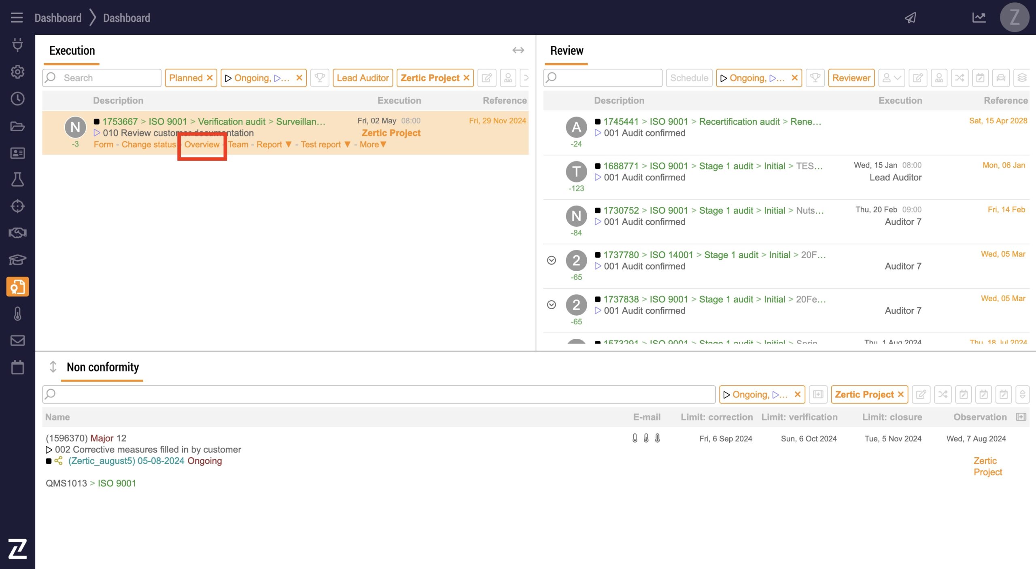Open the envelope mail sidebar icon

(17, 340)
